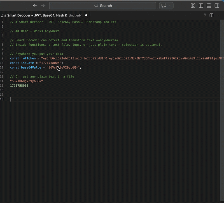Click the Smart Decoder title comment on line 1

(x=63, y=22)
